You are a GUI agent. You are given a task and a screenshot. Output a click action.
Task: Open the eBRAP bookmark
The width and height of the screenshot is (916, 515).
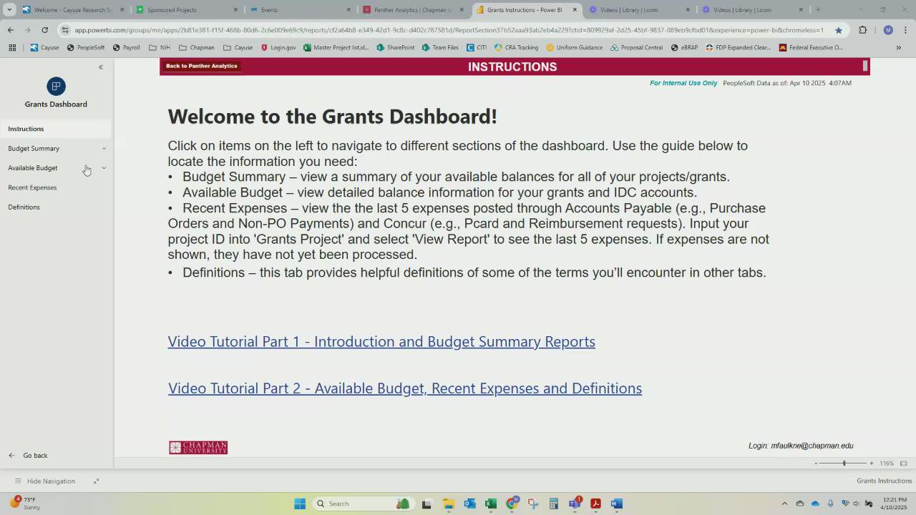(683, 48)
